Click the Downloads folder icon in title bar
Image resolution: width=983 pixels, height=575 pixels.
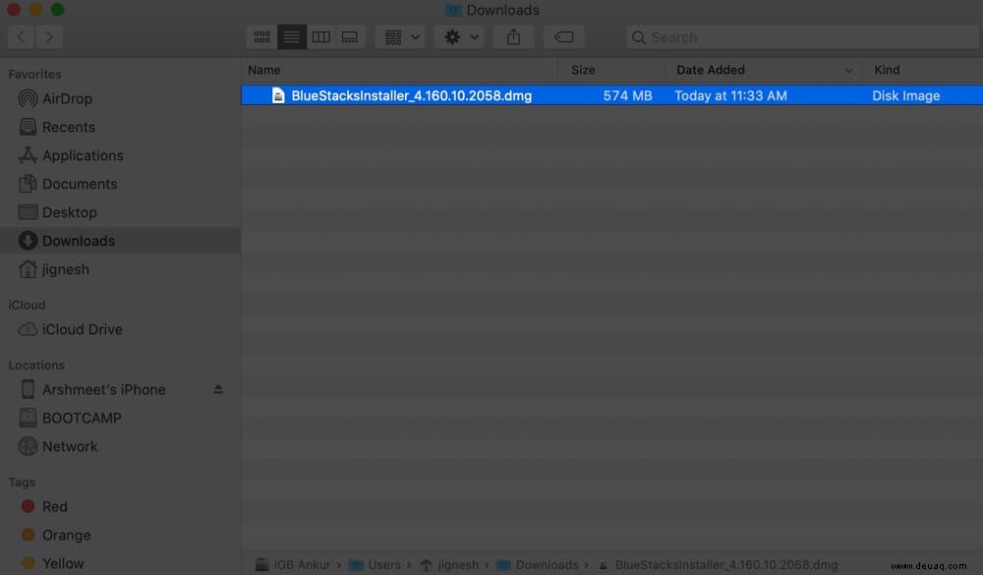(453, 10)
